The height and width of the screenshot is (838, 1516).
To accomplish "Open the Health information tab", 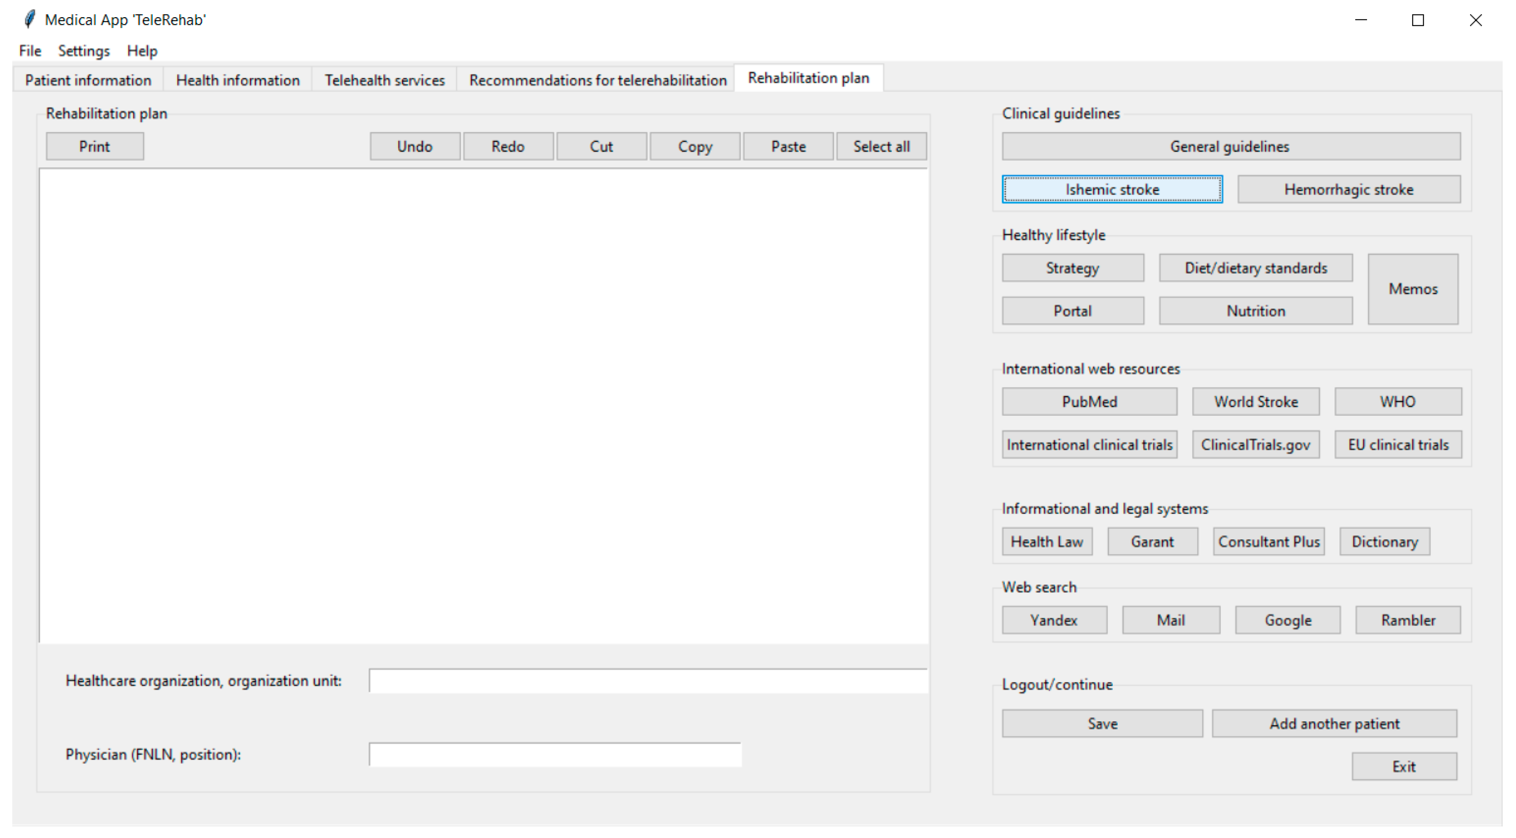I will (x=238, y=80).
